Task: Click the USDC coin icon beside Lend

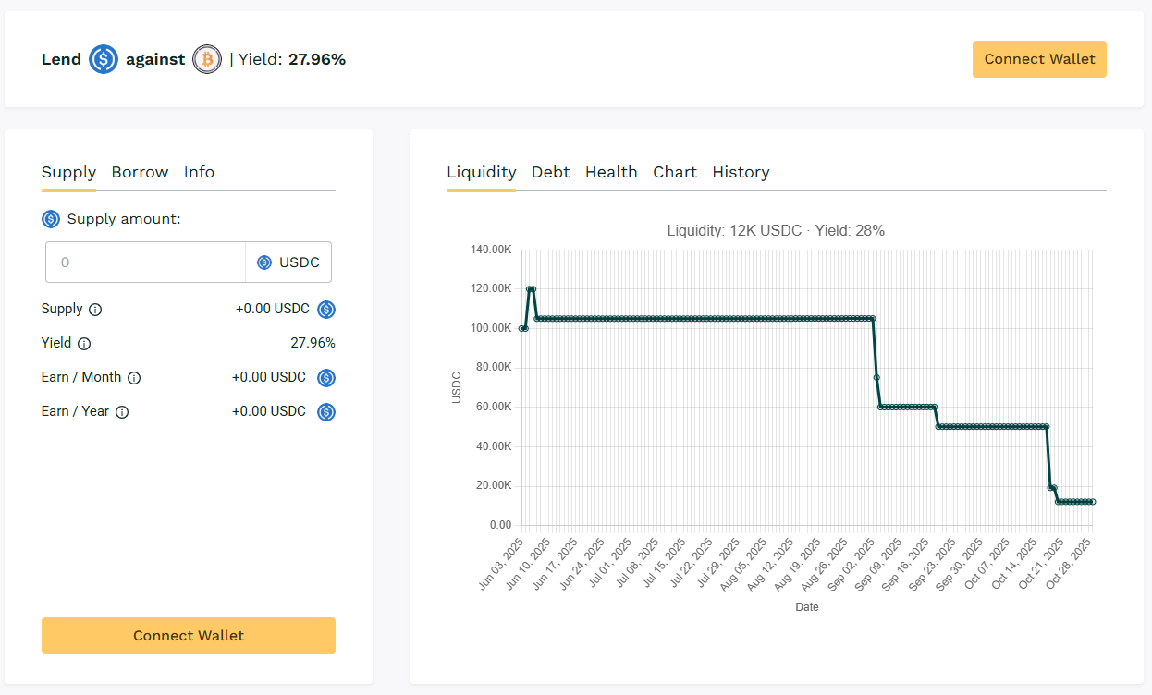Action: tap(103, 59)
